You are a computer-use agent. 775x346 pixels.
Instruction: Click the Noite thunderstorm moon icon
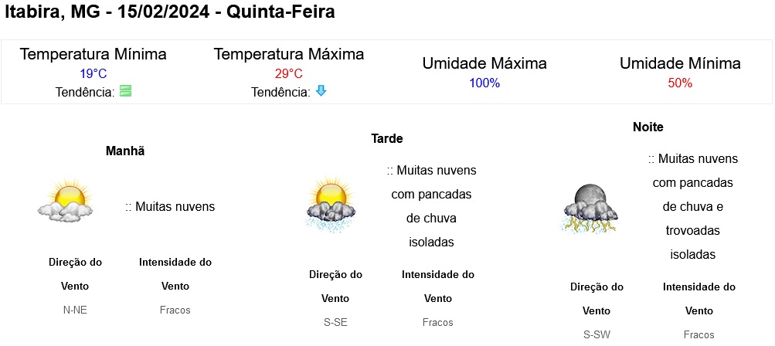point(590,209)
